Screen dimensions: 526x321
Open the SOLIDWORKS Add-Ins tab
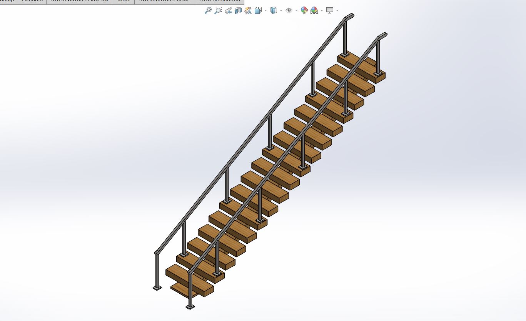tap(80, 2)
